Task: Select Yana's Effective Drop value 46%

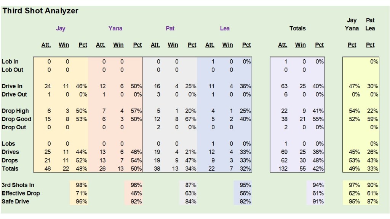Action: pos(137,193)
